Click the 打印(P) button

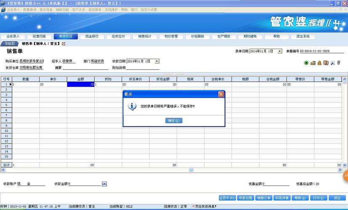click(x=319, y=198)
